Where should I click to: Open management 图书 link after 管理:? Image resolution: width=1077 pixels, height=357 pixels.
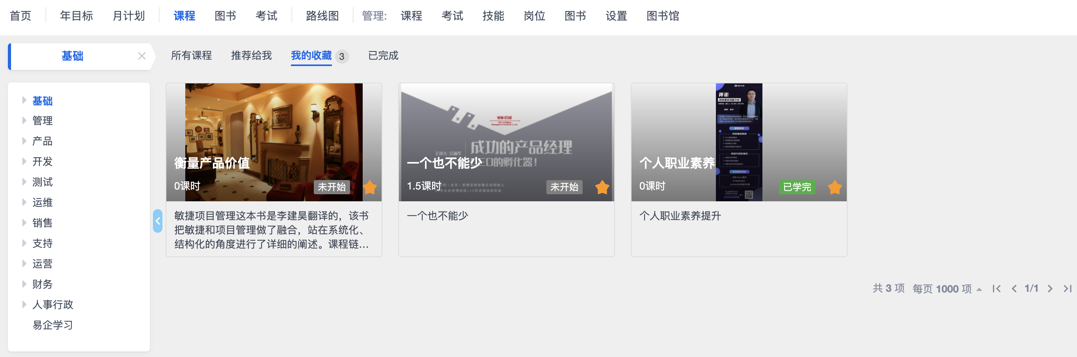click(575, 16)
